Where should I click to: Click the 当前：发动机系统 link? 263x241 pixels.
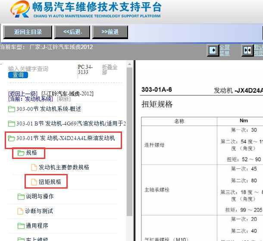click(x=31, y=99)
